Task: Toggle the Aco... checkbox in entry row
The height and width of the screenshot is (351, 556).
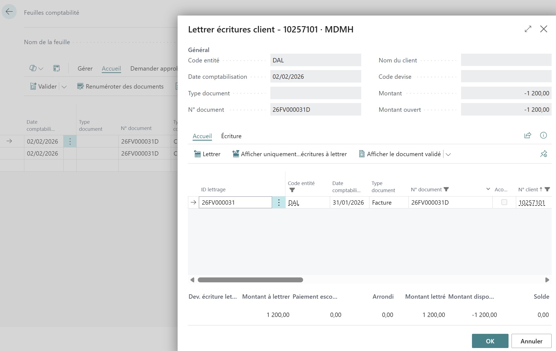Action: click(x=504, y=202)
